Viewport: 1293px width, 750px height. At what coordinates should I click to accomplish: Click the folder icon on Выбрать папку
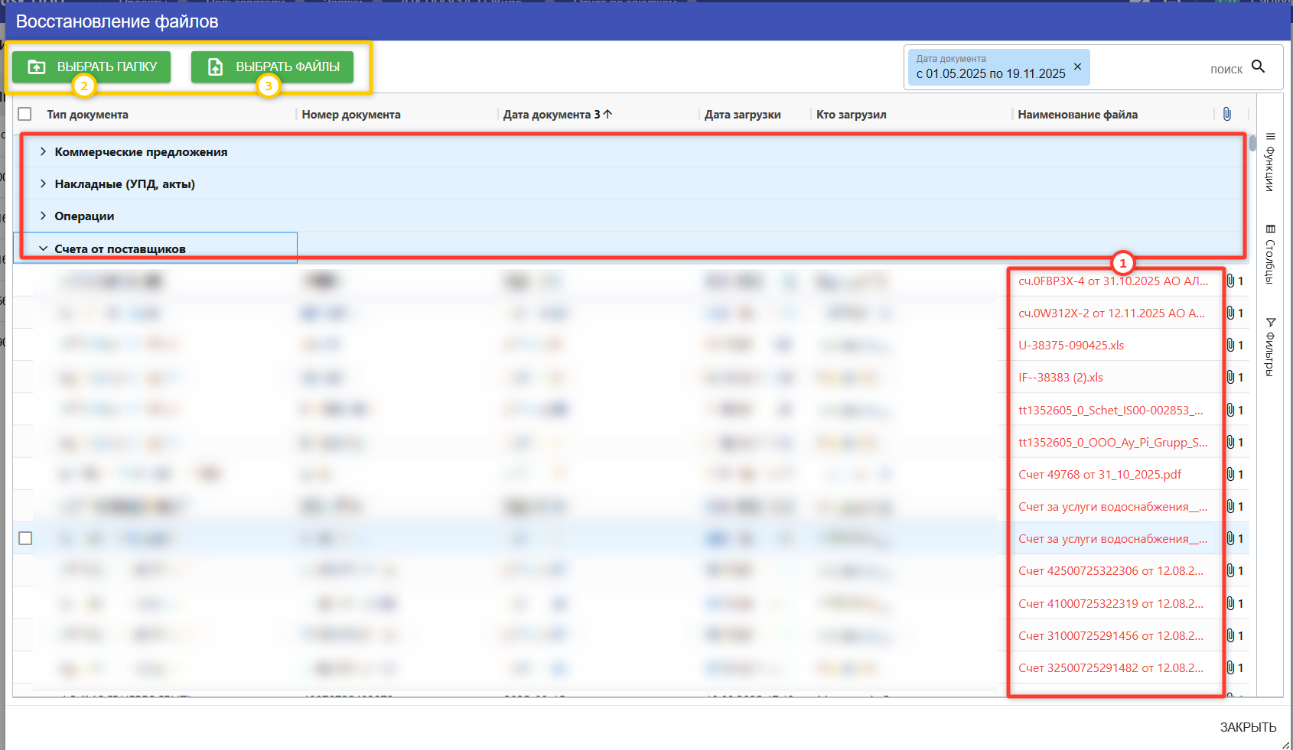[37, 67]
